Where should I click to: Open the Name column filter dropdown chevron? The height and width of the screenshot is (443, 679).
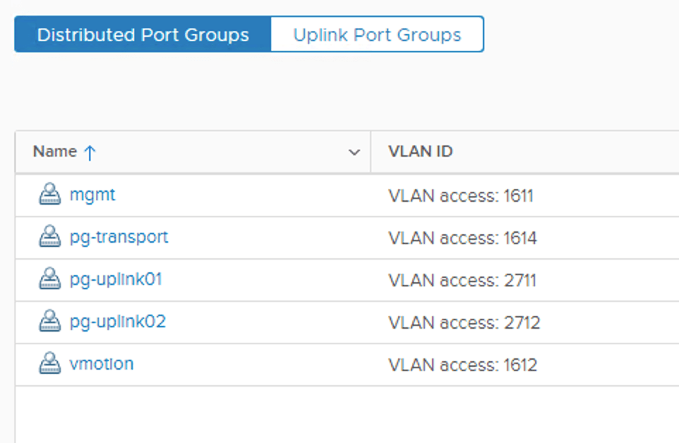pyautogui.click(x=354, y=152)
